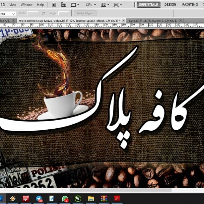Switch to the DESIGN workspace

coord(170,5)
